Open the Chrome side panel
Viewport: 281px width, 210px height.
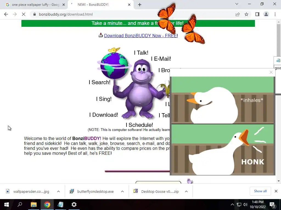tap(257, 14)
